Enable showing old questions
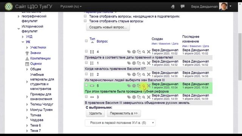This screenshot has height=136, width=242. (x=85, y=21)
